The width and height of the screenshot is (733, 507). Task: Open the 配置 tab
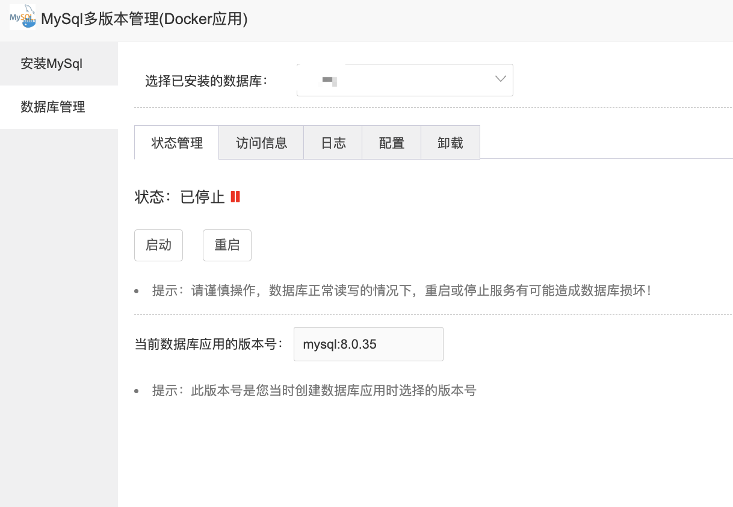point(392,143)
